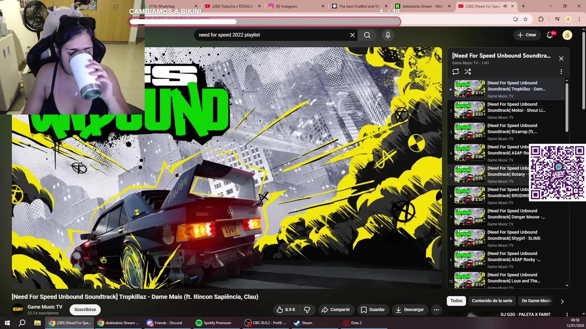Open File Explorer from taskbar
The width and height of the screenshot is (586, 329).
pyautogui.click(x=38, y=323)
